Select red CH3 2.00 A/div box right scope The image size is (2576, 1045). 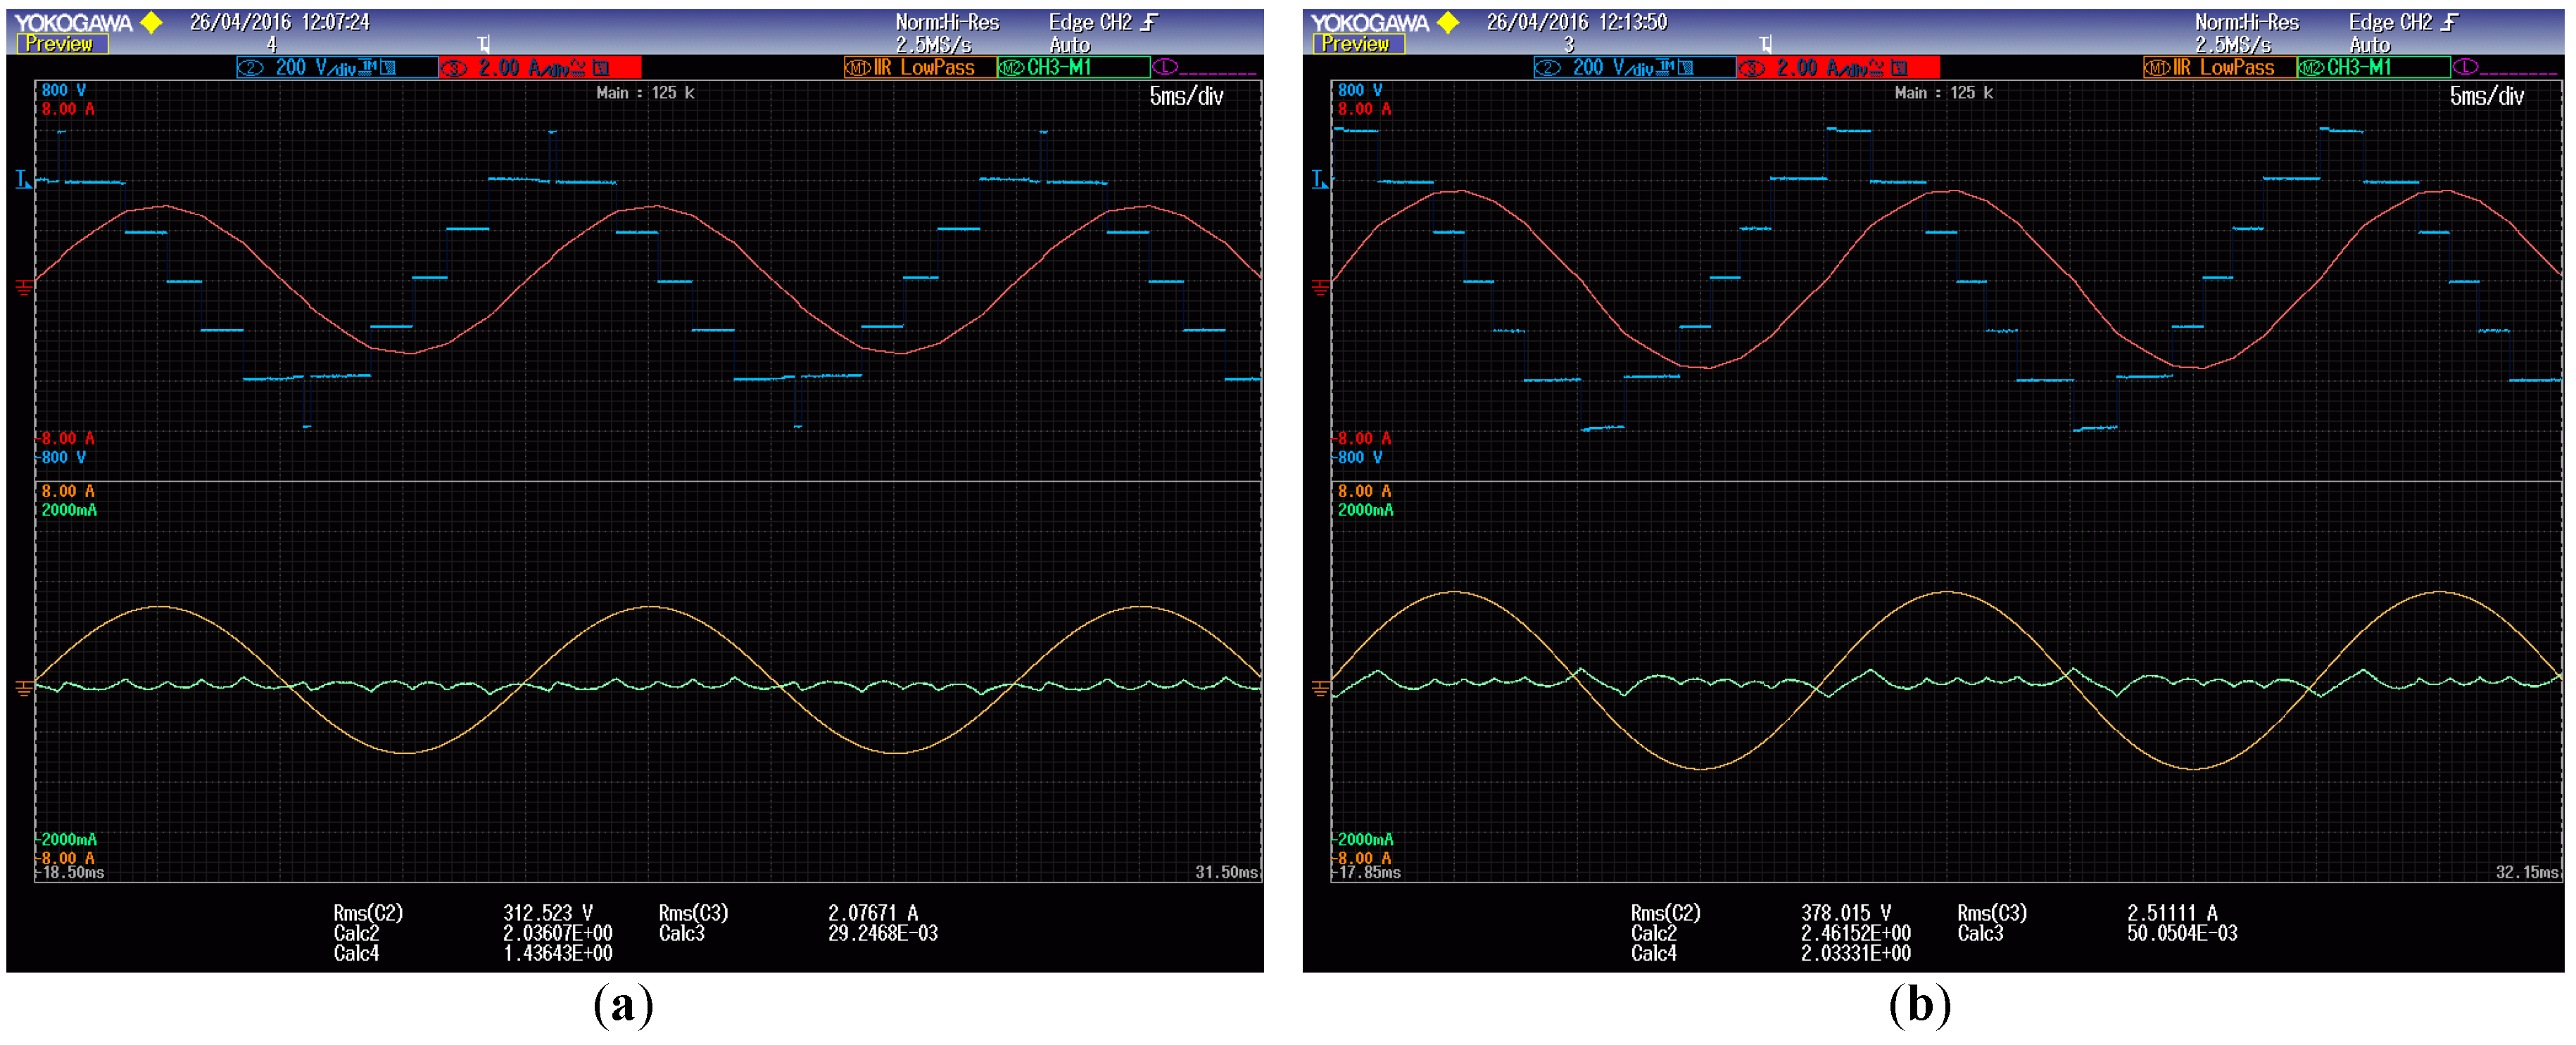tap(1838, 68)
